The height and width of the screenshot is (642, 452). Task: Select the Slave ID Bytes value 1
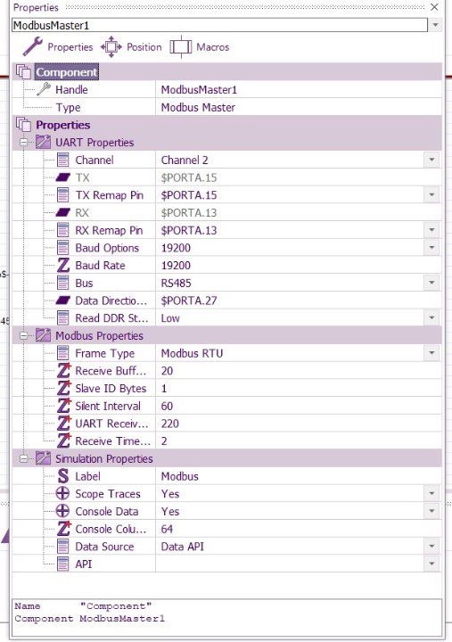(x=299, y=388)
